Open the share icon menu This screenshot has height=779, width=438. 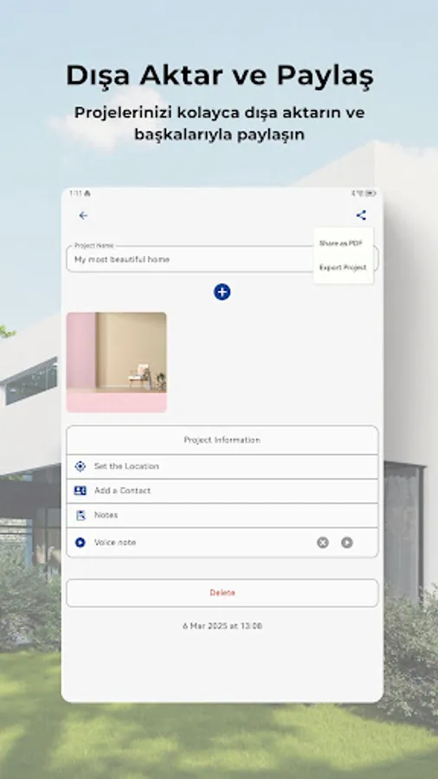[361, 216]
